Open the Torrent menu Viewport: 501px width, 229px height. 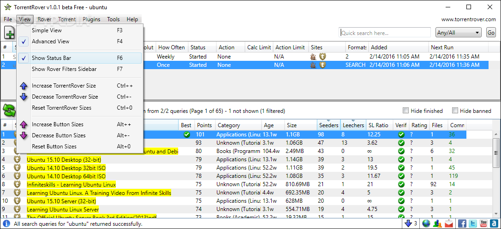coord(67,19)
